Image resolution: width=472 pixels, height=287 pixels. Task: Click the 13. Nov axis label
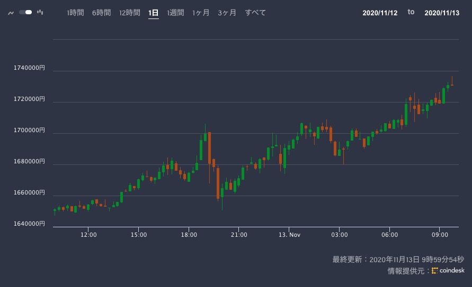coord(289,234)
